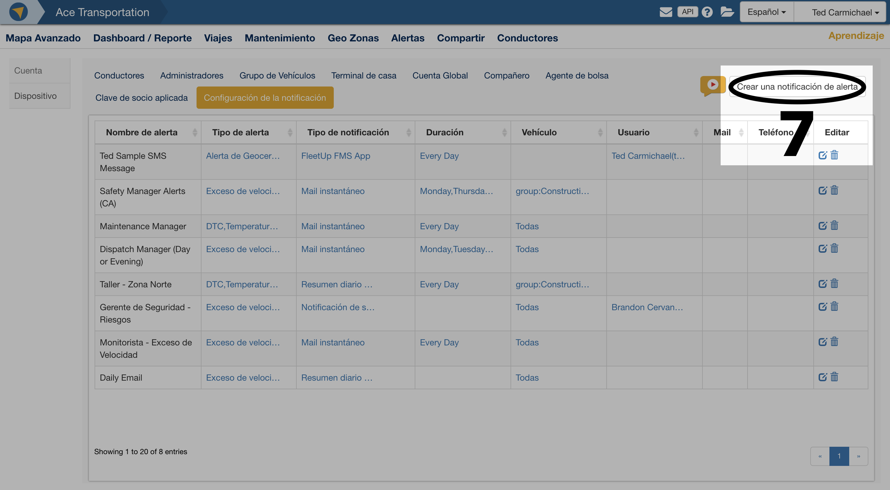Play the tutorial video icon
Screen dimensions: 890x490
coord(712,85)
